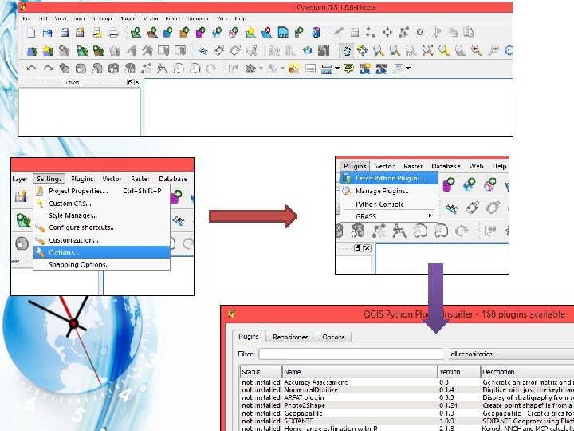This screenshot has width=574, height=431.
Task: Select 'SEXTANTE' plugin row
Action: click(x=407, y=421)
